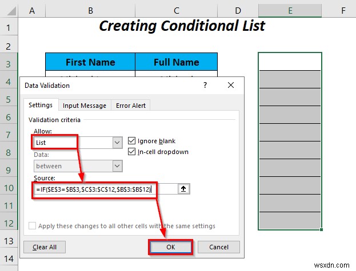
Task: Select shaded cell E8
Action: (290, 150)
